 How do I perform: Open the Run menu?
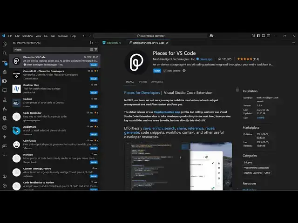(53, 36)
